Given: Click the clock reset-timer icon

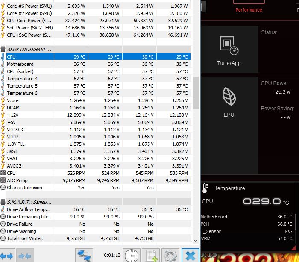Looking at the screenshot, I should (132, 256).
